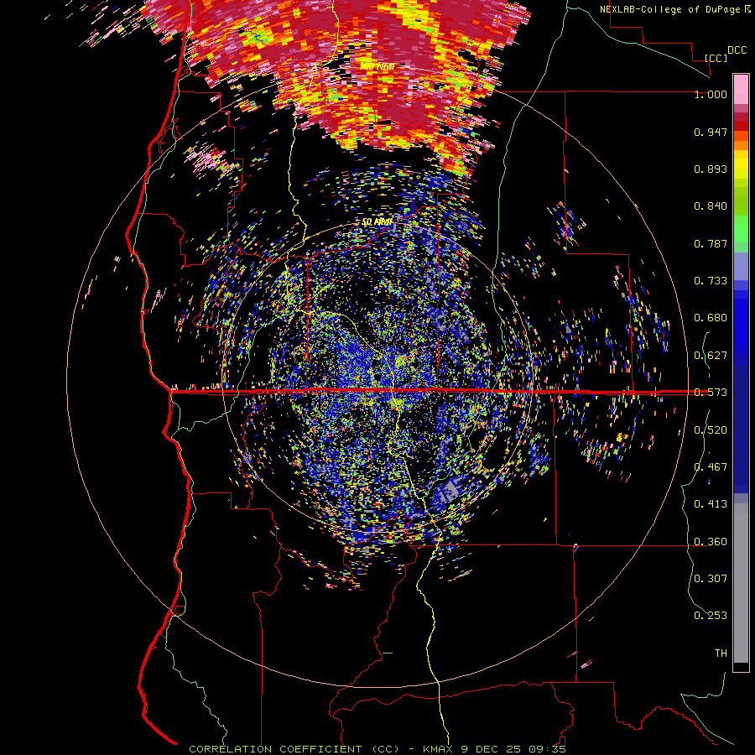Click the 0.627 scale value
Screen dimensions: 755x755
711,356
